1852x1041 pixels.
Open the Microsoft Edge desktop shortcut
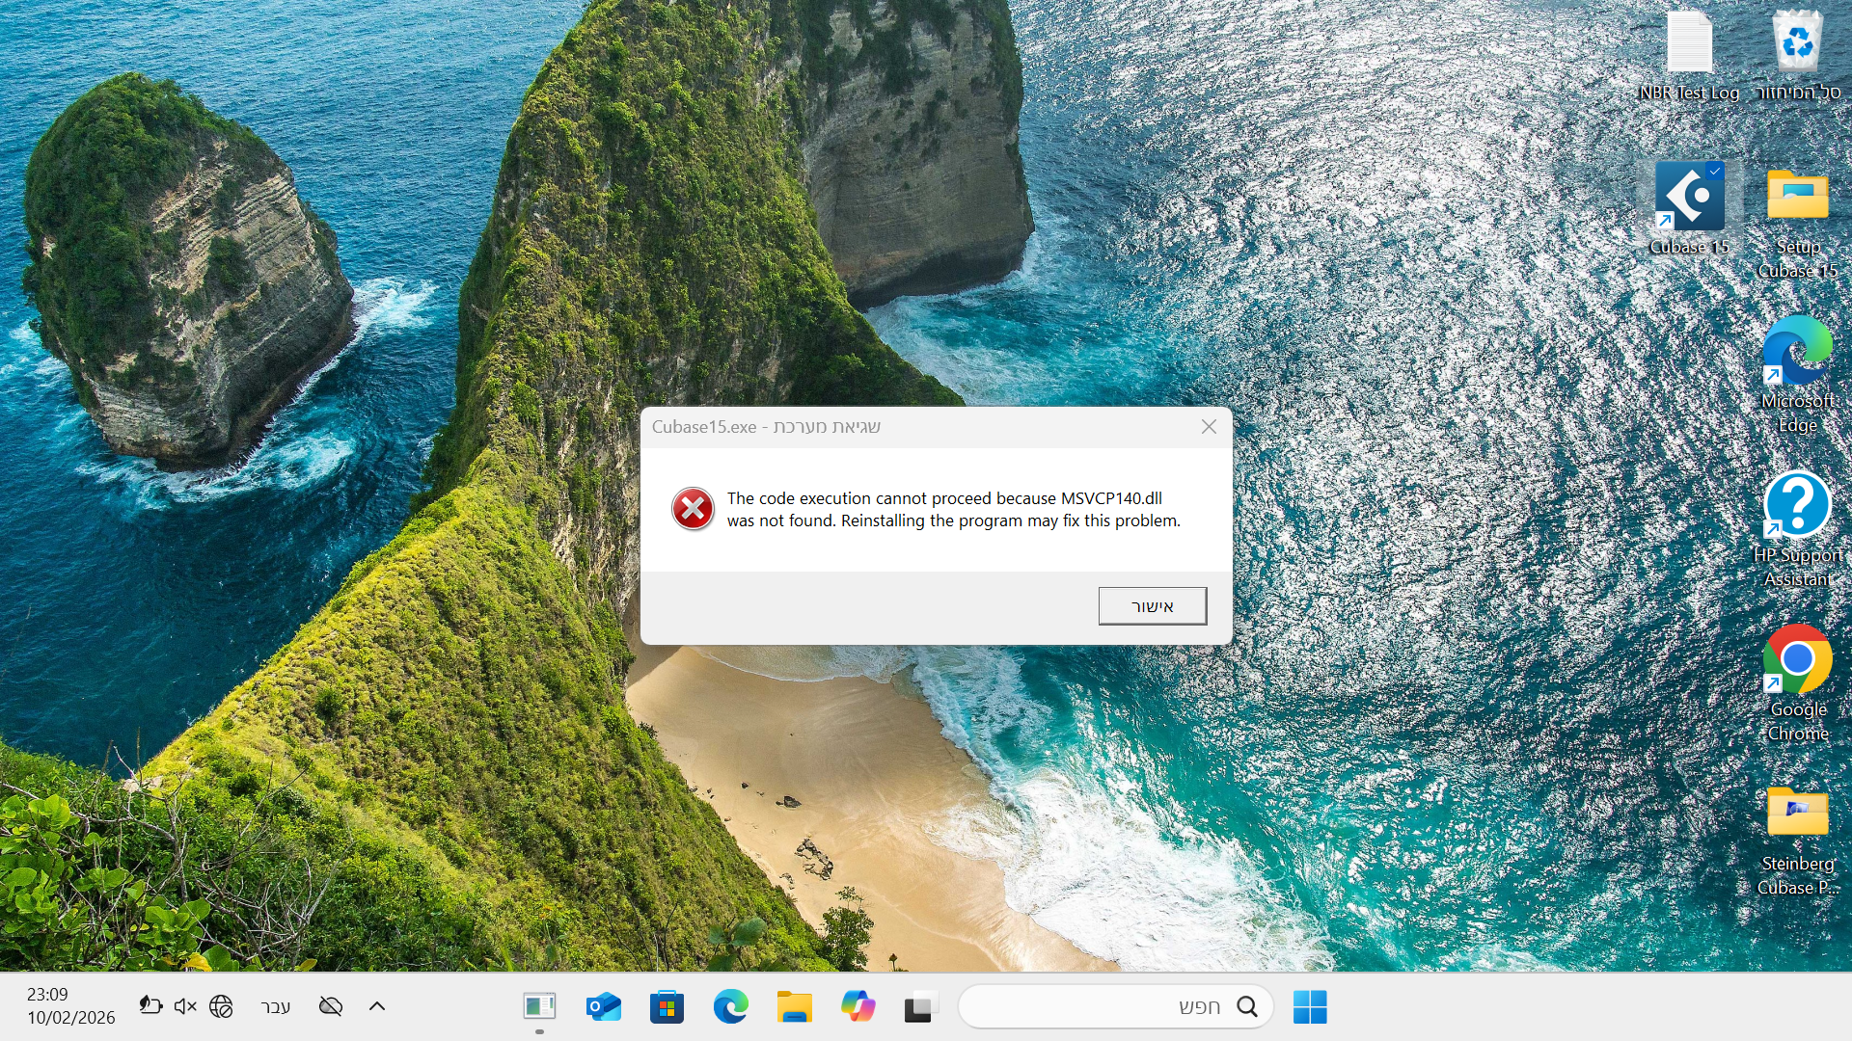click(x=1797, y=352)
